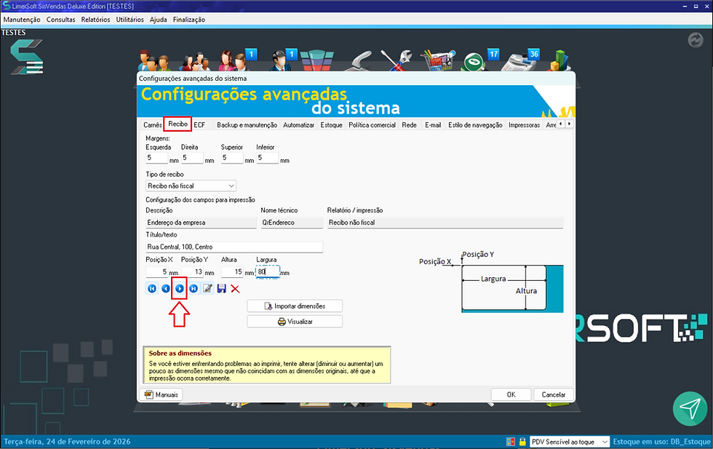Open the wrench and screwdriver tools icon
Screen dimensions: 713x449
click(x=396, y=60)
